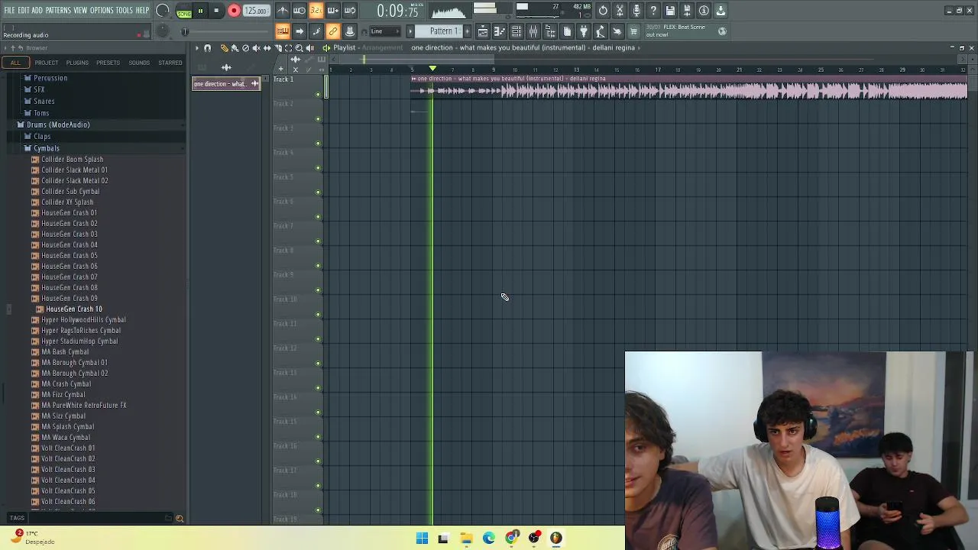Select the SOUNDS browser tab

click(x=139, y=63)
